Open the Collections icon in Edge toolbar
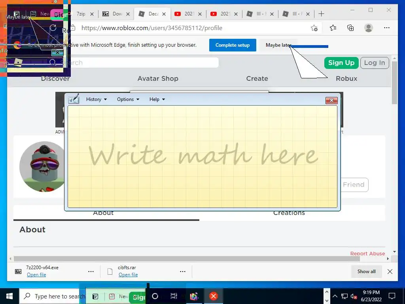The width and height of the screenshot is (405, 304). click(350, 28)
